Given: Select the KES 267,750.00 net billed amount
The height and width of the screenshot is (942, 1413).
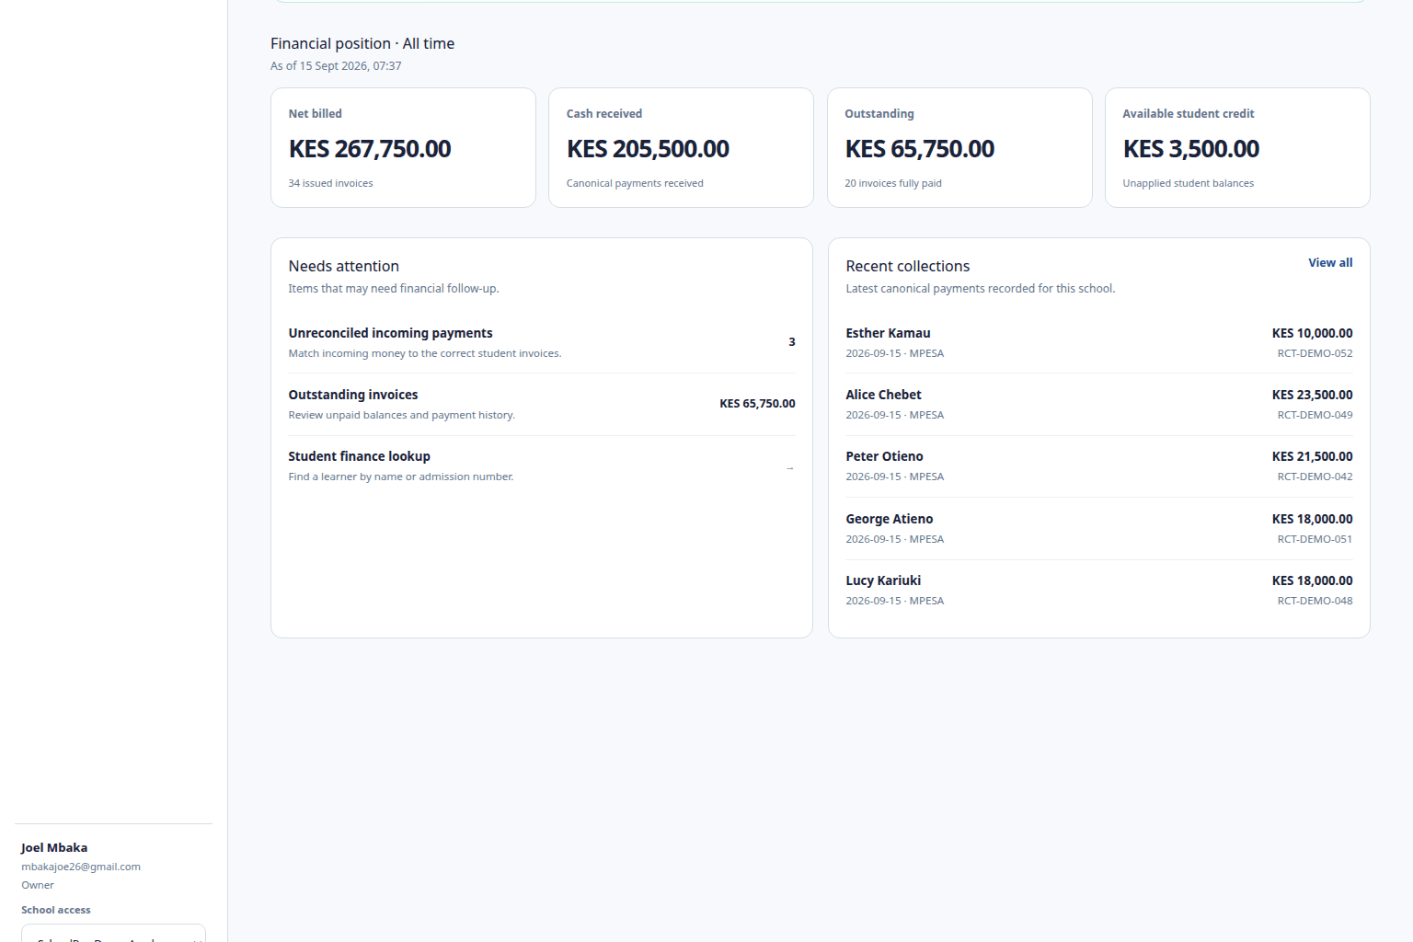Looking at the screenshot, I should (x=370, y=149).
